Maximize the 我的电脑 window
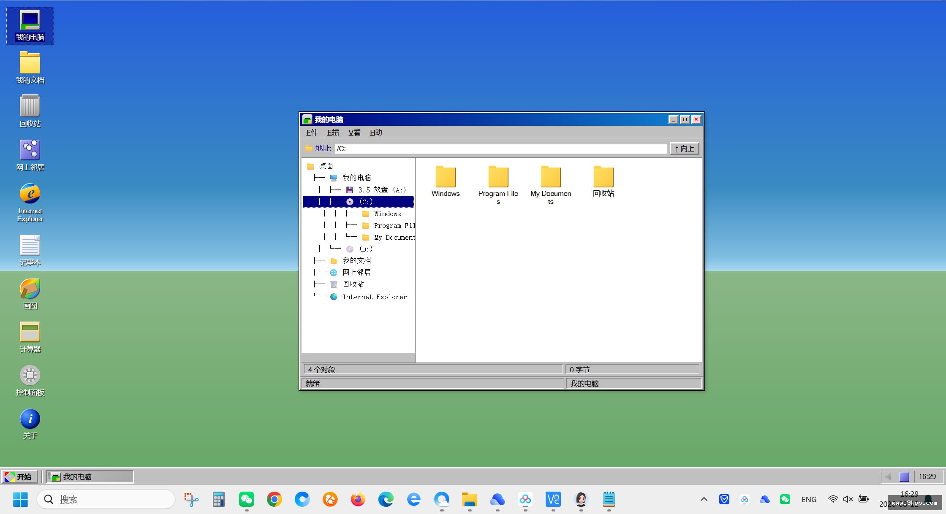The height and width of the screenshot is (514, 946). coord(685,119)
